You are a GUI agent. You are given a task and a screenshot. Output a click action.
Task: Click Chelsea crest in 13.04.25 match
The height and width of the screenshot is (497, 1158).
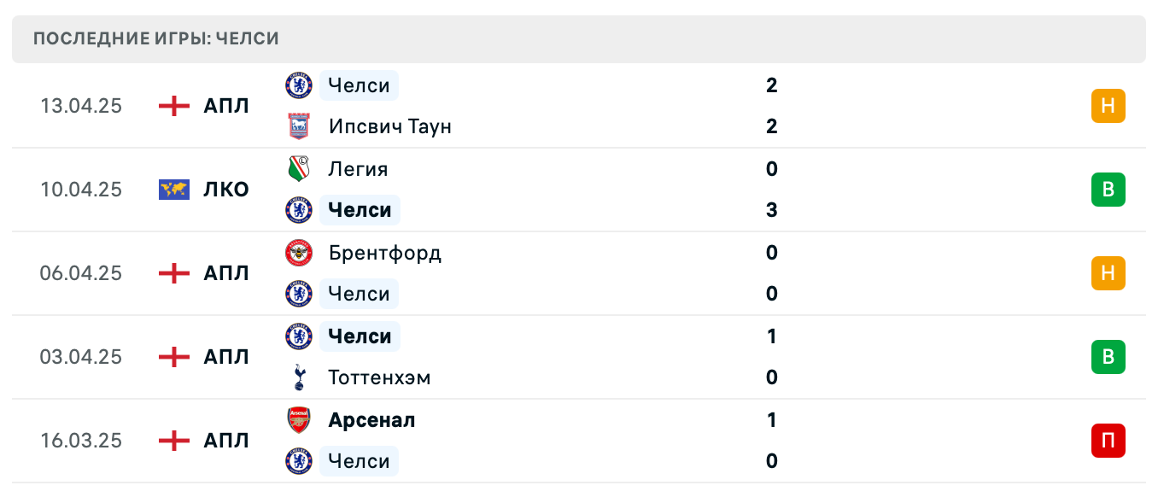(299, 85)
